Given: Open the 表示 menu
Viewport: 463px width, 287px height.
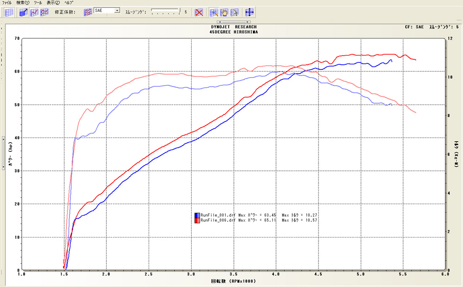Looking at the screenshot, I should click(x=54, y=3).
